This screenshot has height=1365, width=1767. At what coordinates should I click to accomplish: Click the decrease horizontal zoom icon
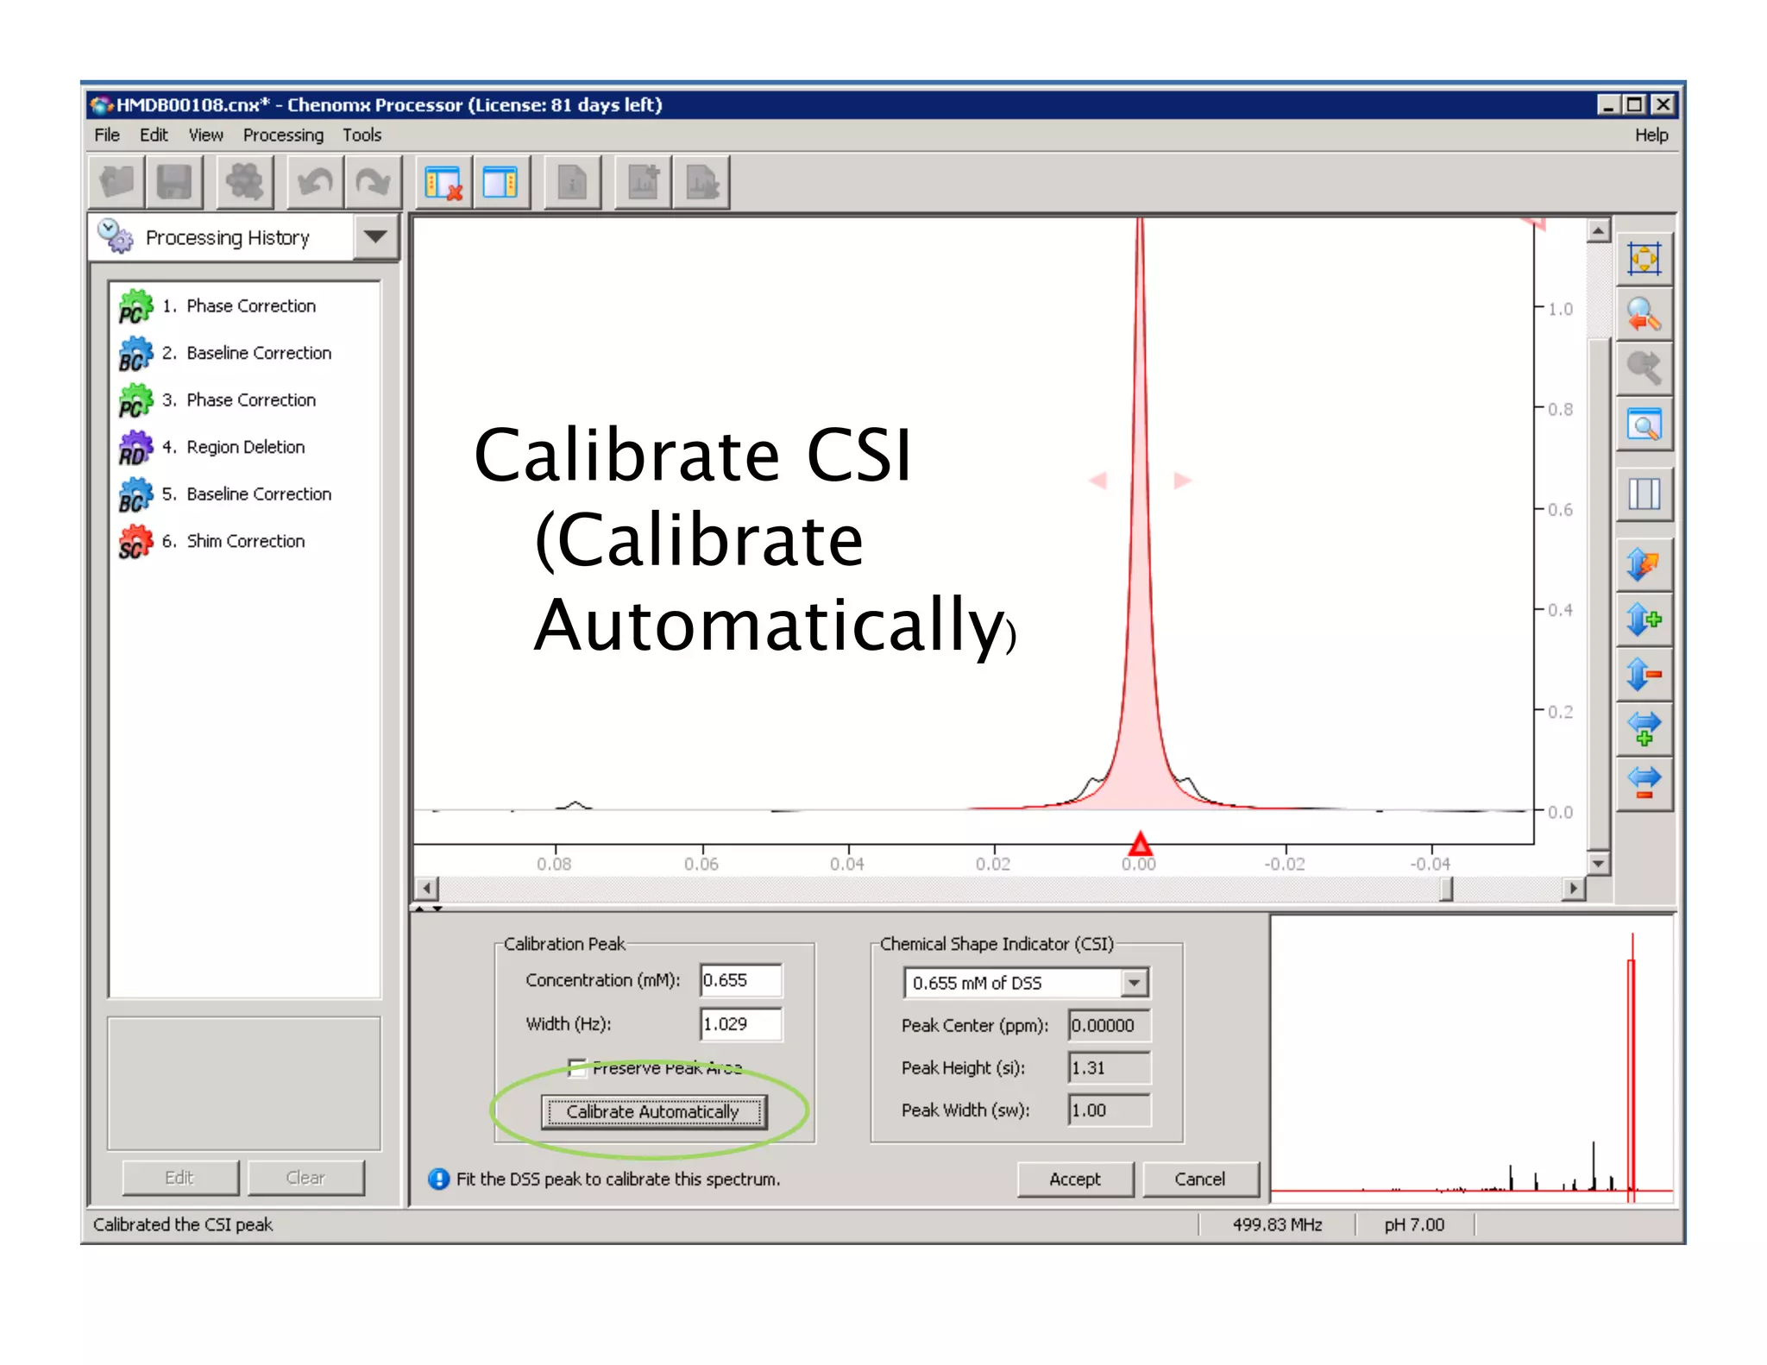(x=1644, y=783)
